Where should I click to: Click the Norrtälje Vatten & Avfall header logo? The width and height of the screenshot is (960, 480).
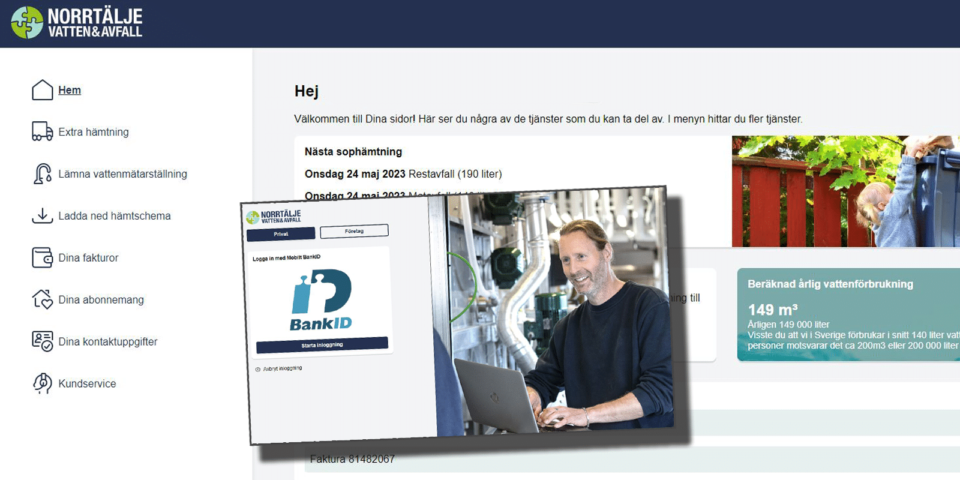click(77, 23)
